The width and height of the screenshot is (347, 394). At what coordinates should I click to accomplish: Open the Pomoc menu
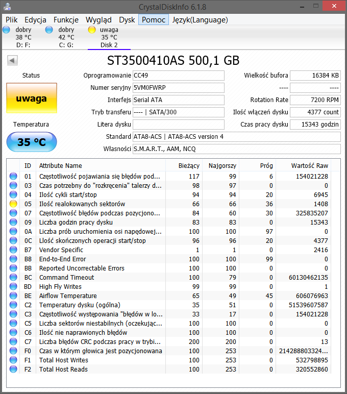pyautogui.click(x=154, y=19)
